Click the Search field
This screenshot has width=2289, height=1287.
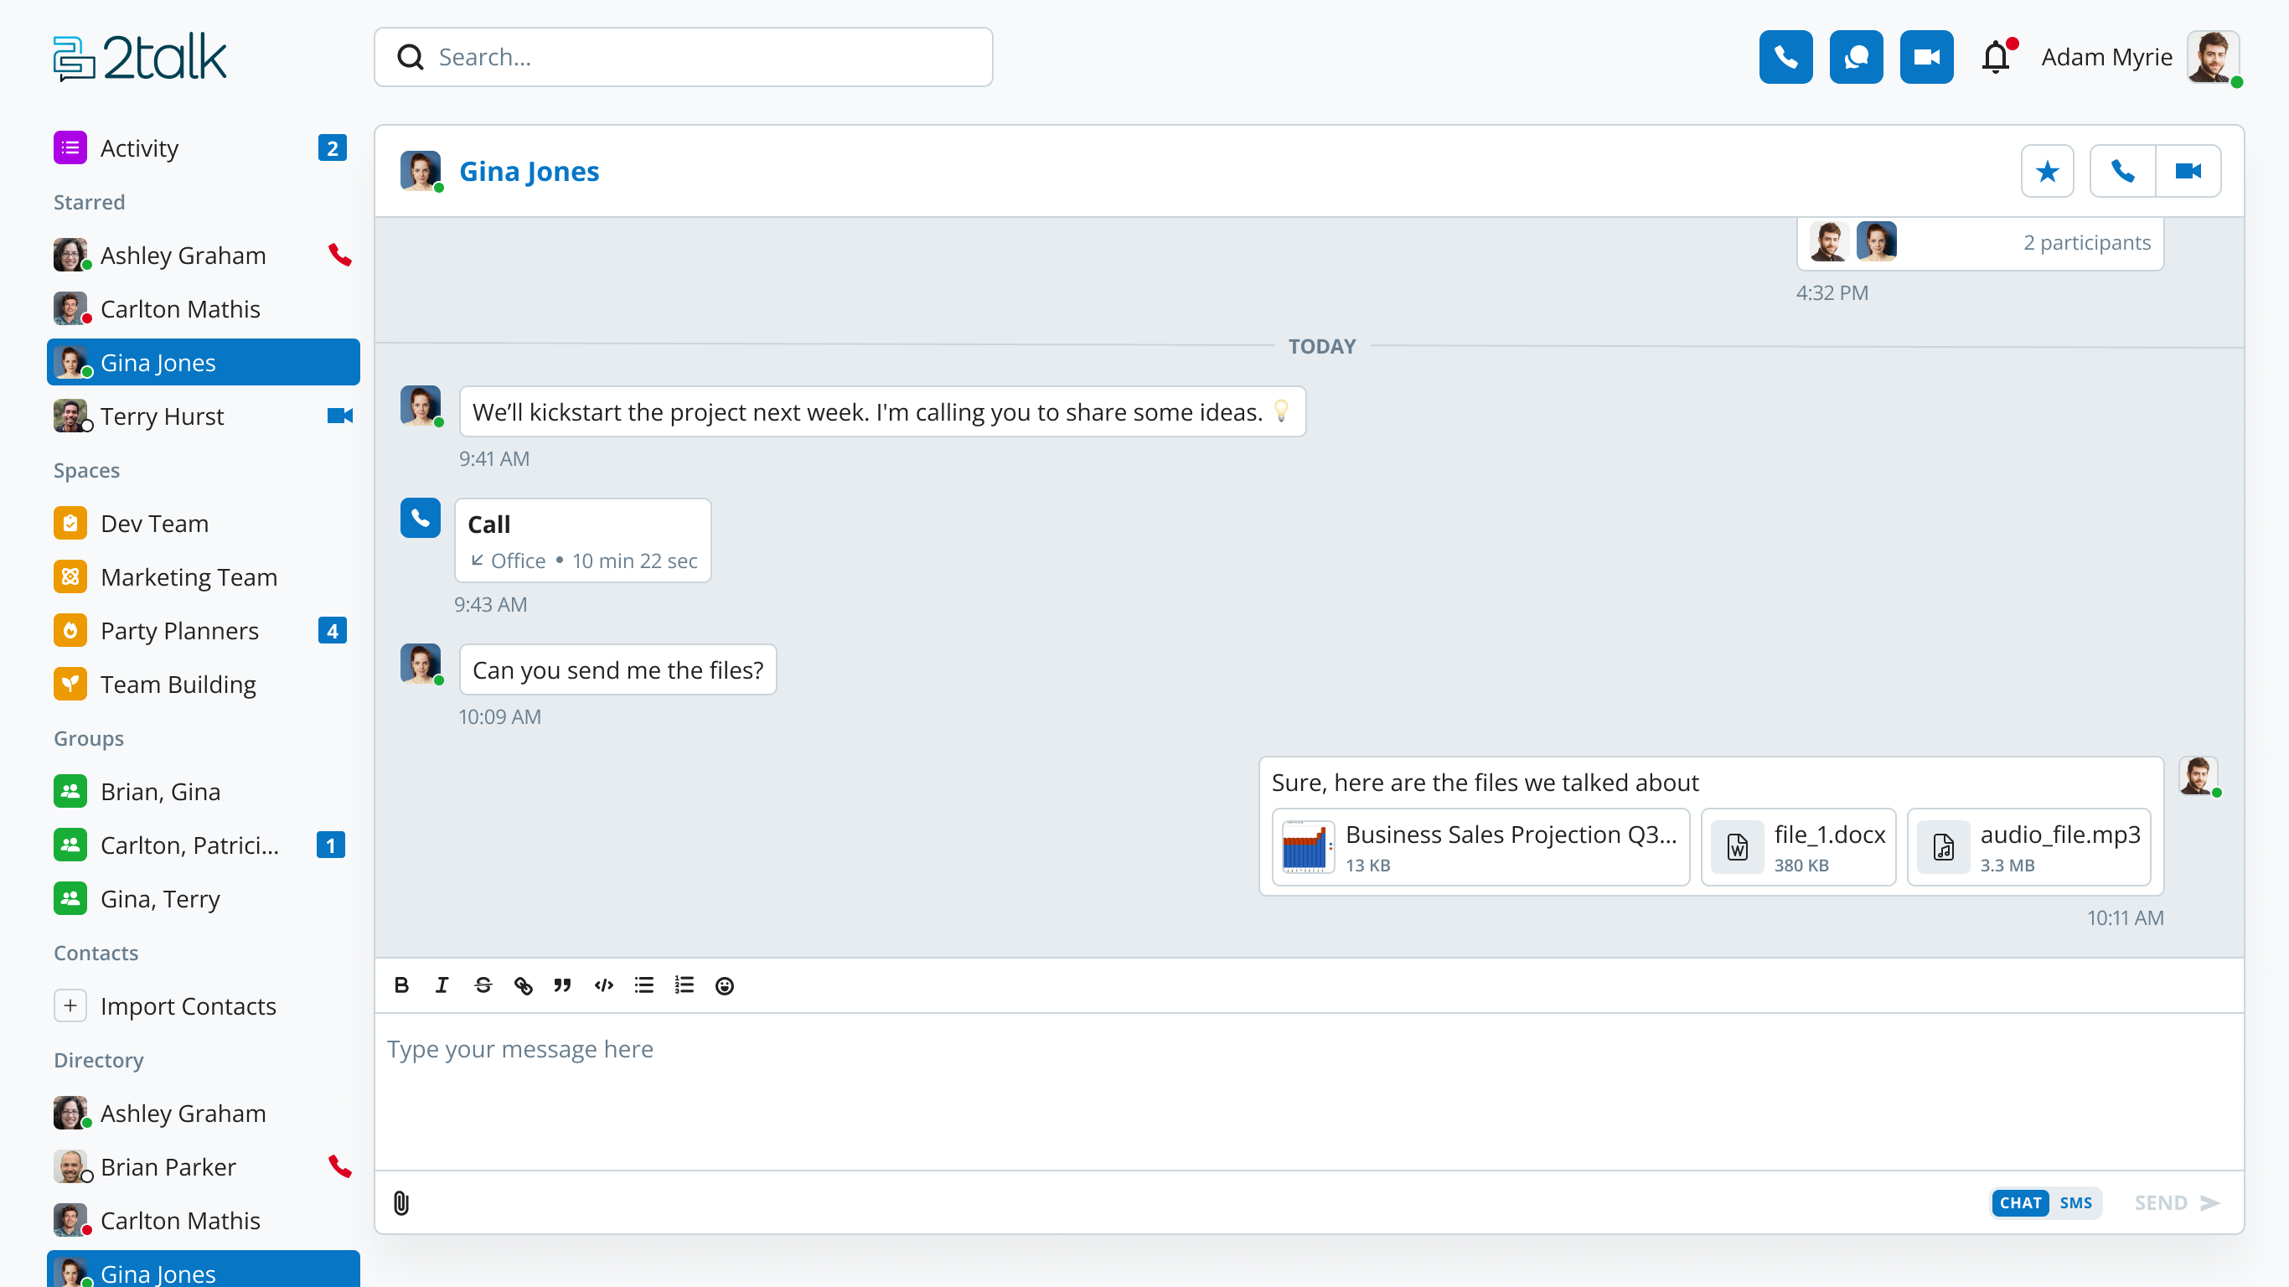[x=683, y=57]
